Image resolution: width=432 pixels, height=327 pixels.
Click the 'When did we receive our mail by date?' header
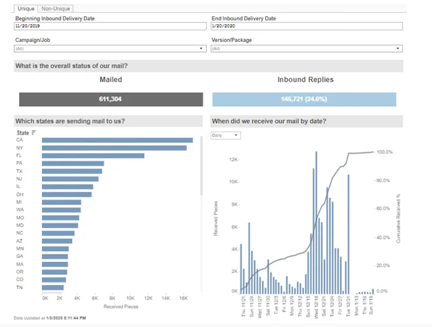pos(269,121)
